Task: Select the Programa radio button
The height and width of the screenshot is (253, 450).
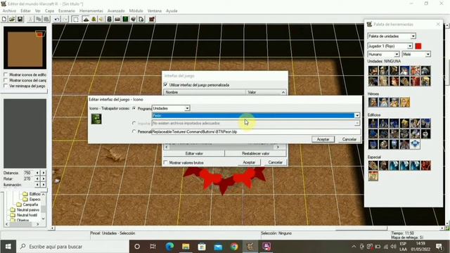Action: (134, 108)
